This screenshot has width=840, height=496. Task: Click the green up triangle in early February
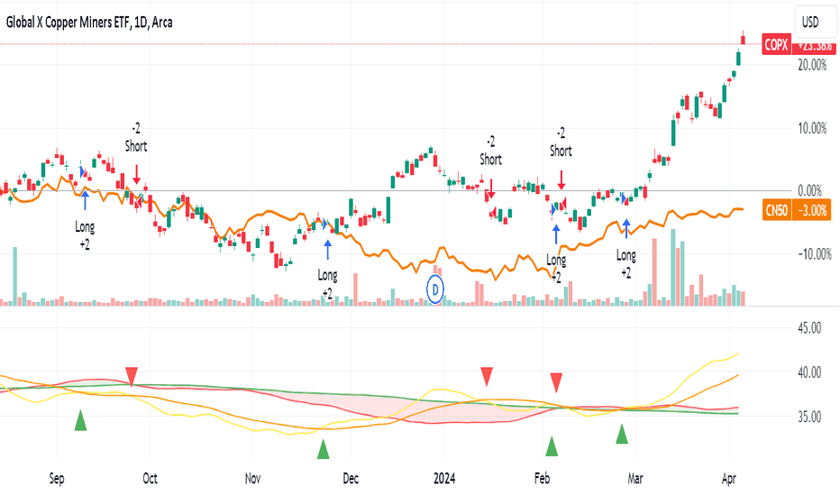click(x=552, y=446)
